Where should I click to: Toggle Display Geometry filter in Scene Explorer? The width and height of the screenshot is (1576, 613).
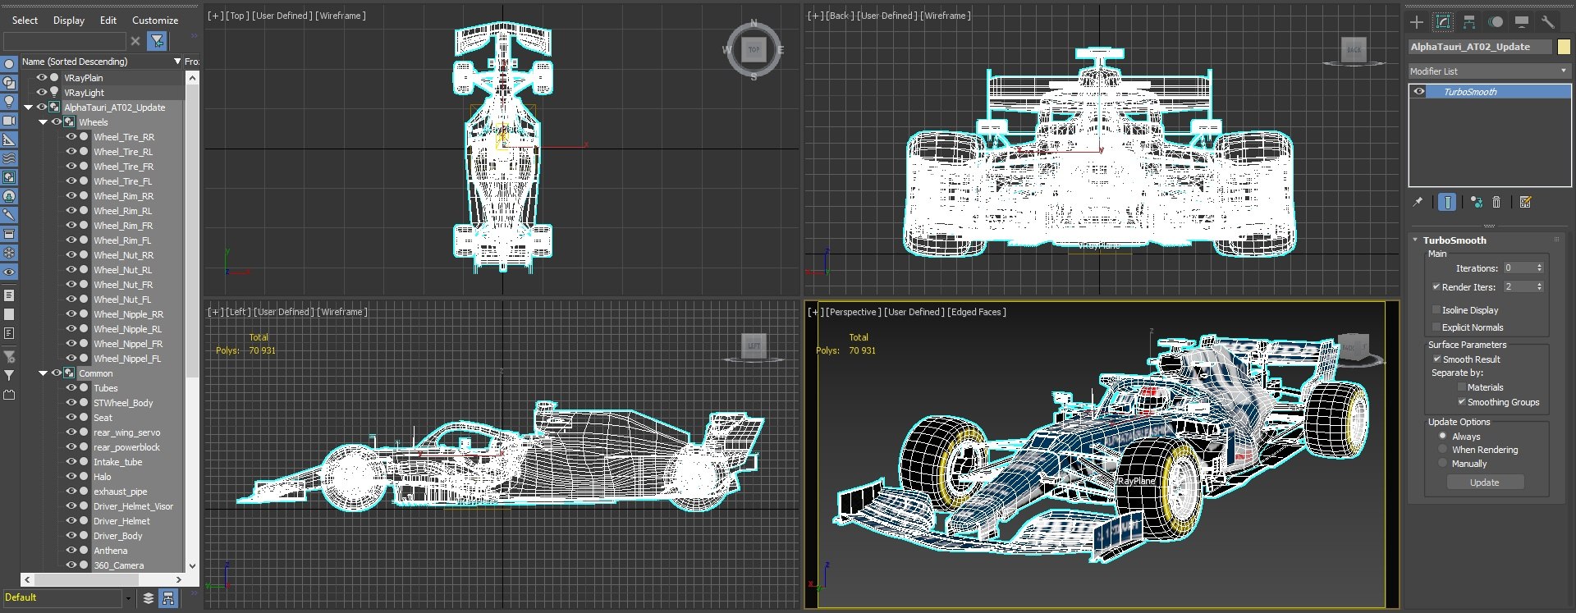9,64
